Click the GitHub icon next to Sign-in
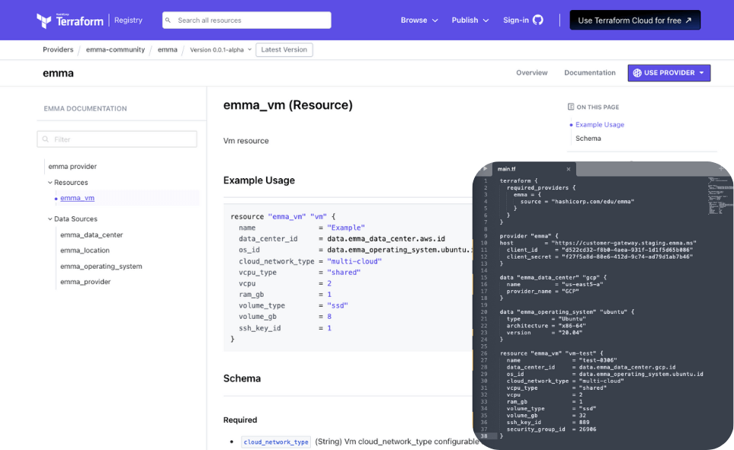This screenshot has height=450, width=734. point(538,20)
